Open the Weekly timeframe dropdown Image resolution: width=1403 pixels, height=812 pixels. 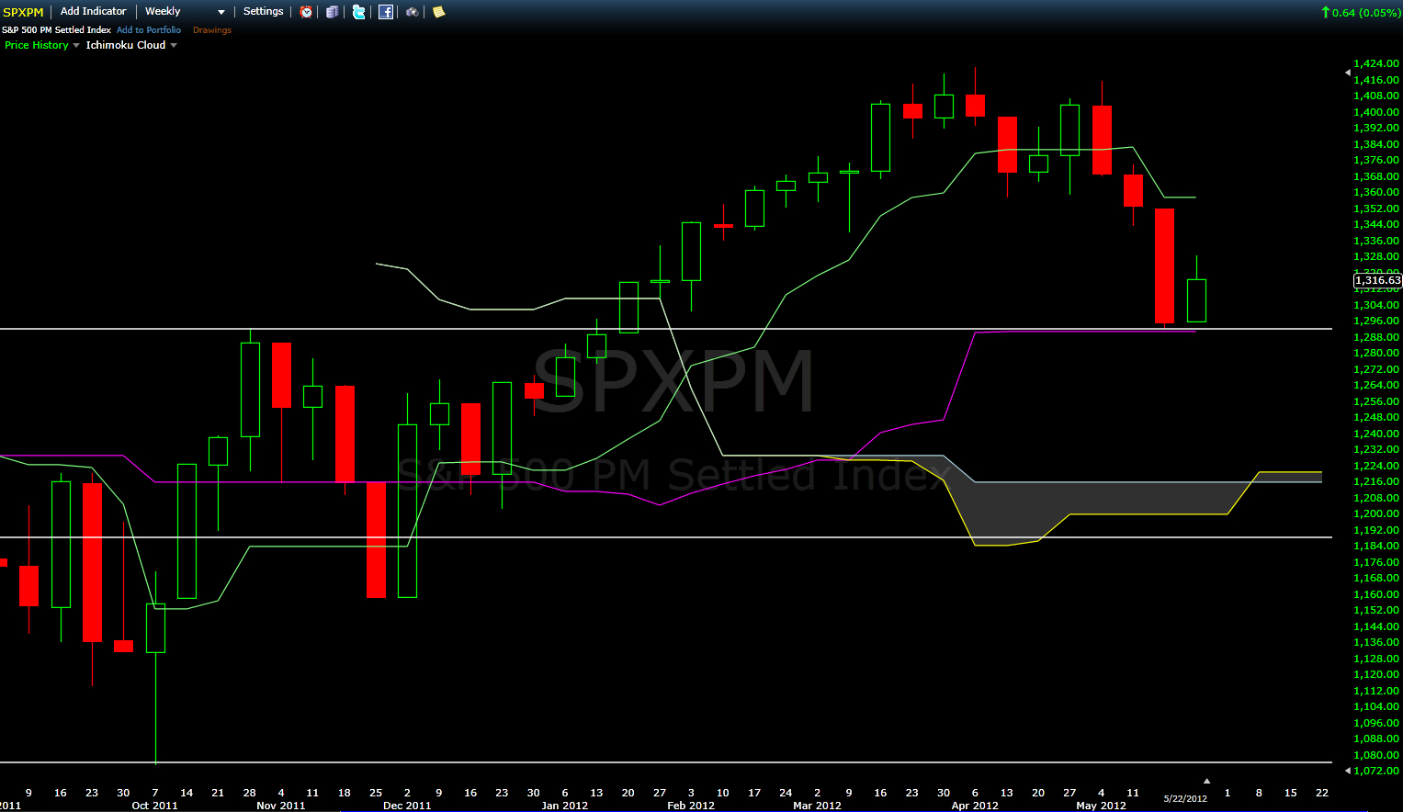[184, 11]
